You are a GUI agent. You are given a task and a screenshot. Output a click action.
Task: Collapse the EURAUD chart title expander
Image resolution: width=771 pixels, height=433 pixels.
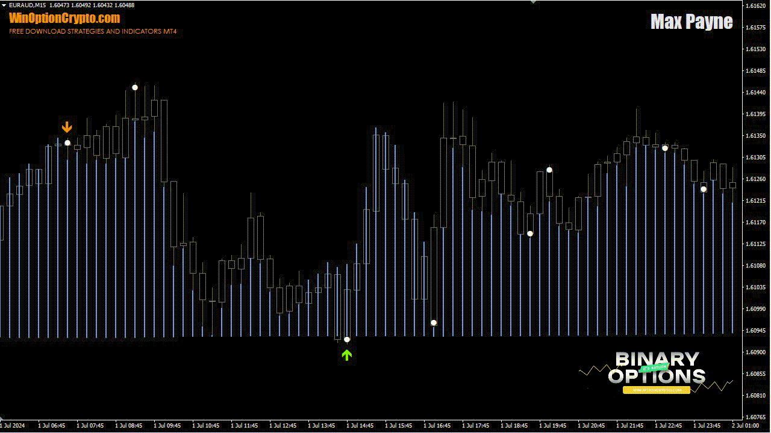pos(3,5)
